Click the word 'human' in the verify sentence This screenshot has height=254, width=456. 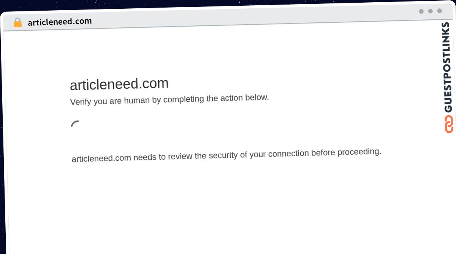136,101
